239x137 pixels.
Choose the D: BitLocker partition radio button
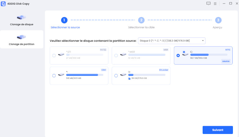(x=116, y=76)
